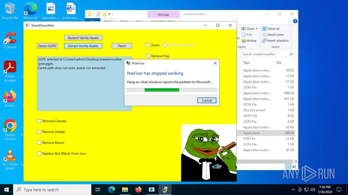
Task: Click the Search sneedsmoother input field
Action: pyautogui.click(x=265, y=54)
